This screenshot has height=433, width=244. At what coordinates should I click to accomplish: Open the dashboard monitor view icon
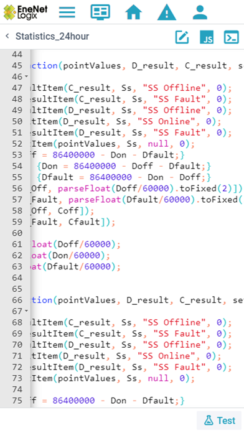[x=100, y=12]
